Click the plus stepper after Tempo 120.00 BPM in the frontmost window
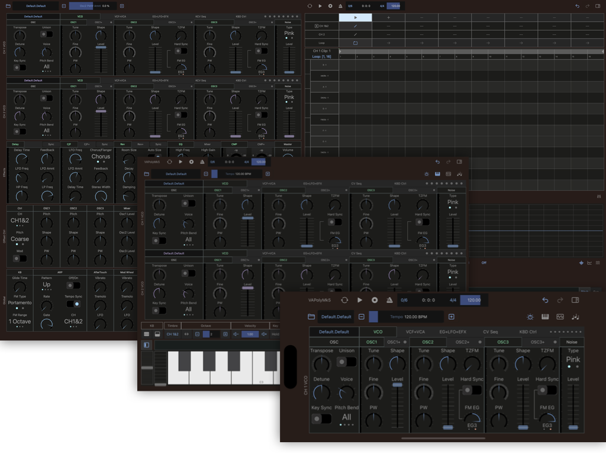The height and width of the screenshot is (454, 606). tap(452, 317)
